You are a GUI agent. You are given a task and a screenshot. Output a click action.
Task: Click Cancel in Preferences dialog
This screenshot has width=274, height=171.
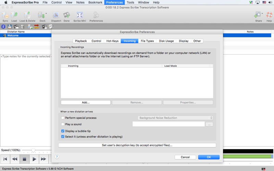(x=185, y=157)
